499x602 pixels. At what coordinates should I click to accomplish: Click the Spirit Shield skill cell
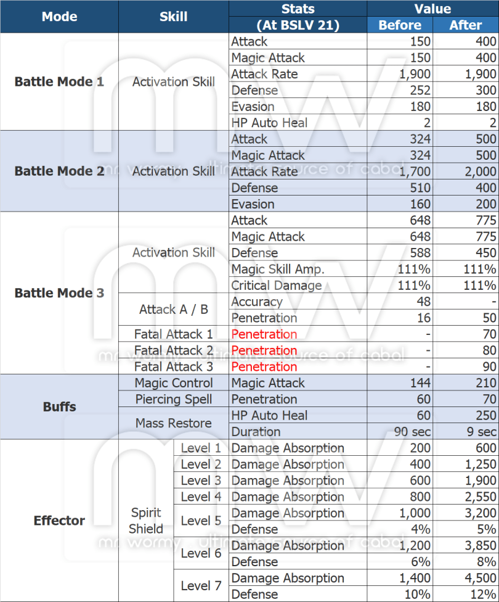[147, 521]
